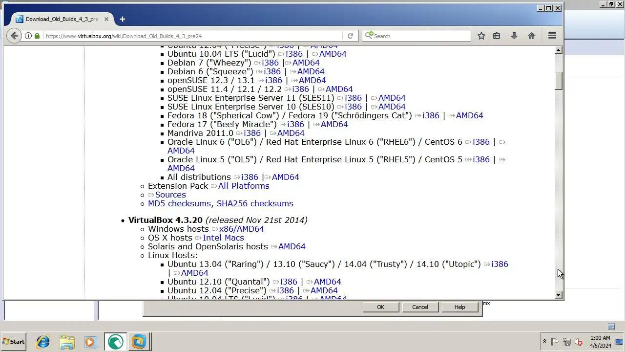Open Debian 7 Wheezy i386 link
Viewport: 625px width, 352px height.
(270, 63)
